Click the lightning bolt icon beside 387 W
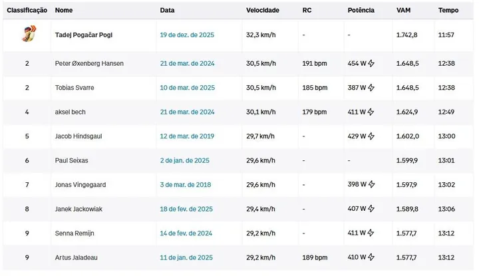Image resolution: width=479 pixels, height=276 pixels. tap(371, 88)
